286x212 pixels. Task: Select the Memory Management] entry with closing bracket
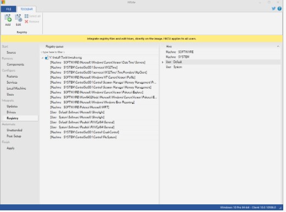(101, 87)
